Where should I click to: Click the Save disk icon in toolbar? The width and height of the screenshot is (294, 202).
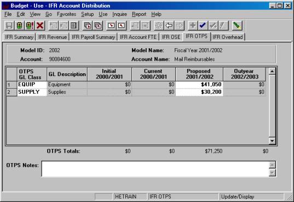coord(9,25)
